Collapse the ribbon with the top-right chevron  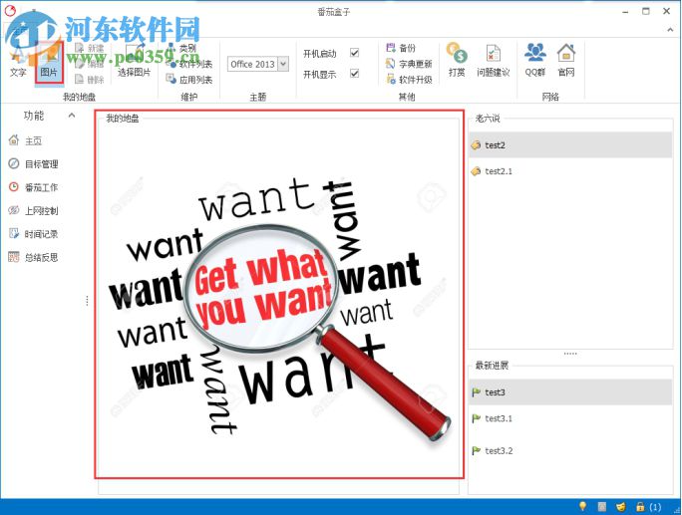click(670, 30)
